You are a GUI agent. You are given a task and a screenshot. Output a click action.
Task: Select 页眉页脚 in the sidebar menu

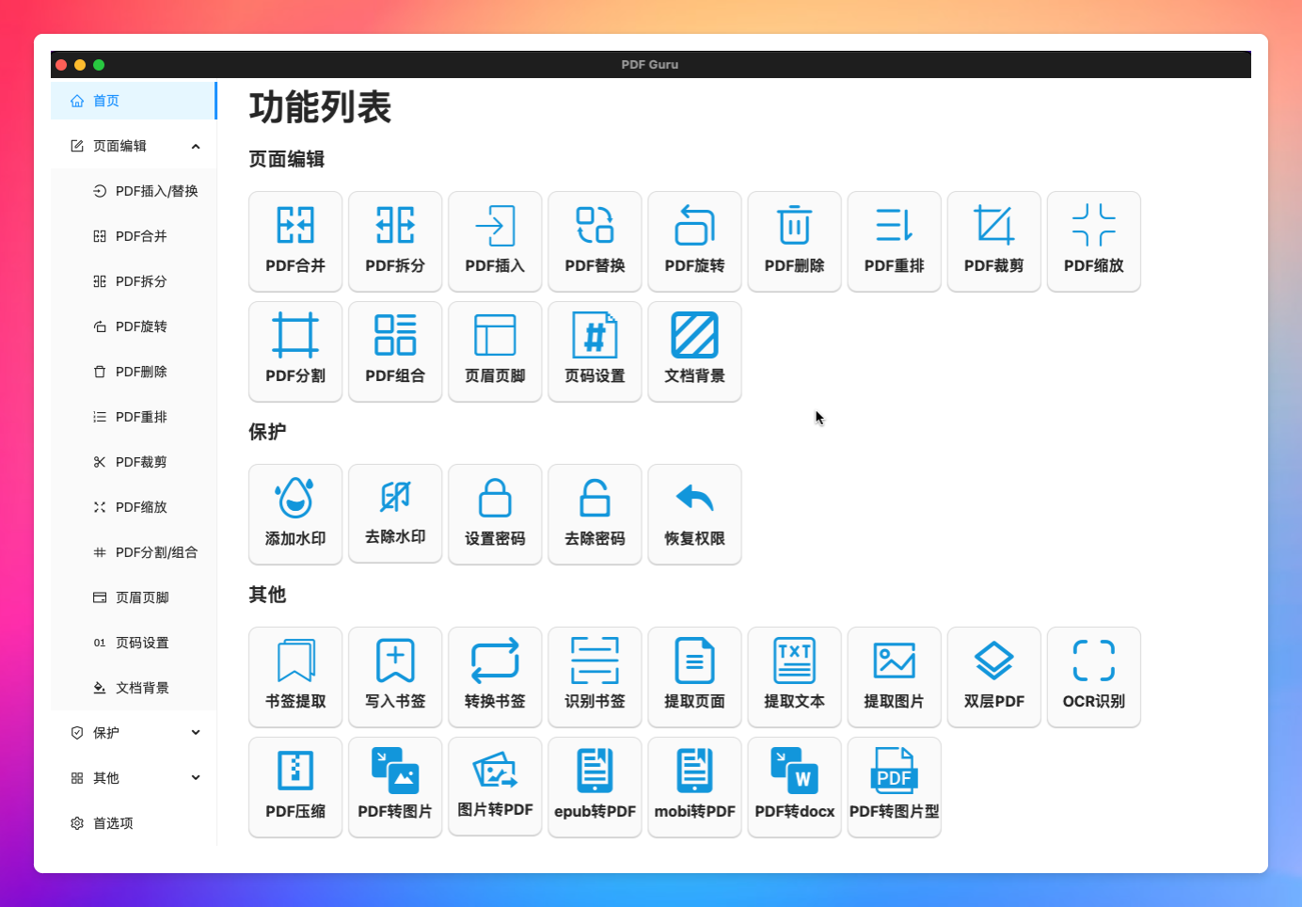[134, 597]
